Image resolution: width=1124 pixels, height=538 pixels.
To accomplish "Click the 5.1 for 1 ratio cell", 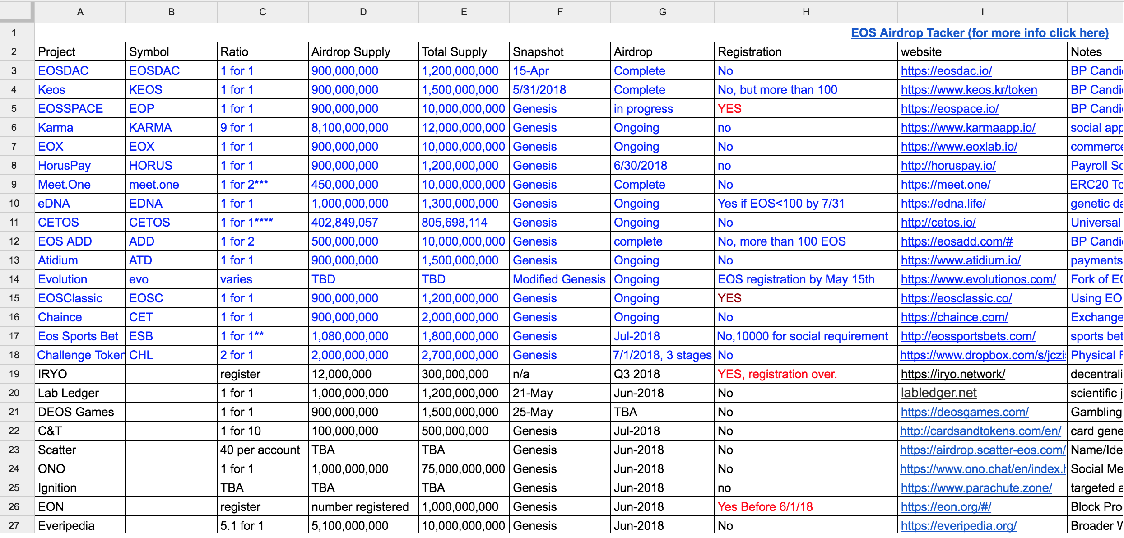I will point(263,526).
